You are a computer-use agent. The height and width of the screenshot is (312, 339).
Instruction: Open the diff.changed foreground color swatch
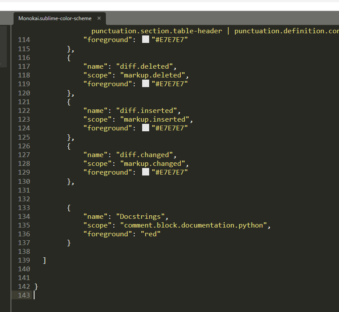pos(146,172)
